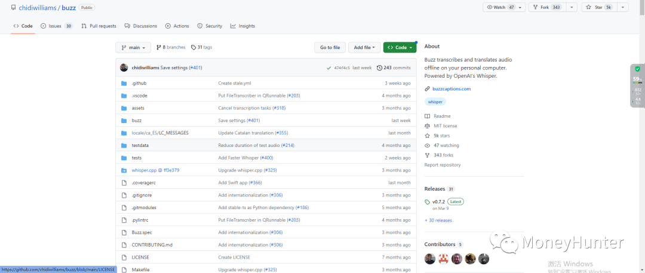The image size is (645, 273).
Task: Star the buzz repository
Action: pyautogui.click(x=600, y=7)
